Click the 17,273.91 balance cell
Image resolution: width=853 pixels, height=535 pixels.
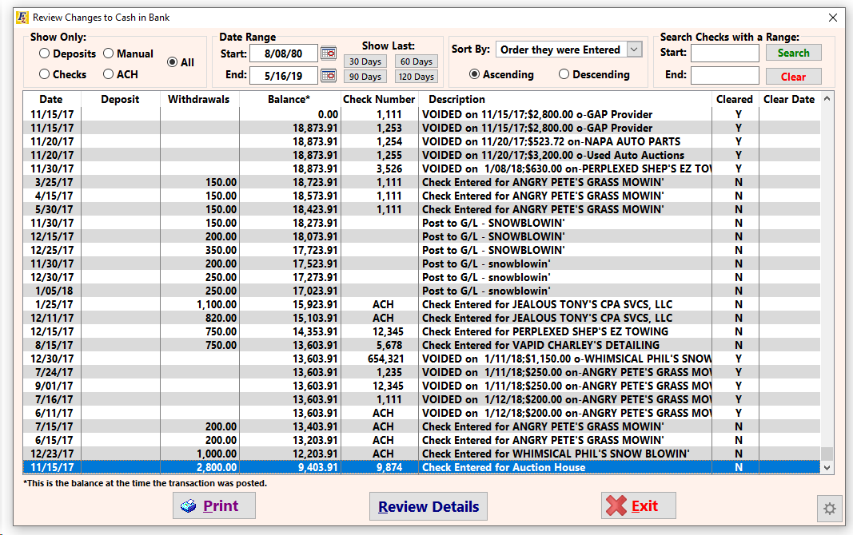(315, 278)
